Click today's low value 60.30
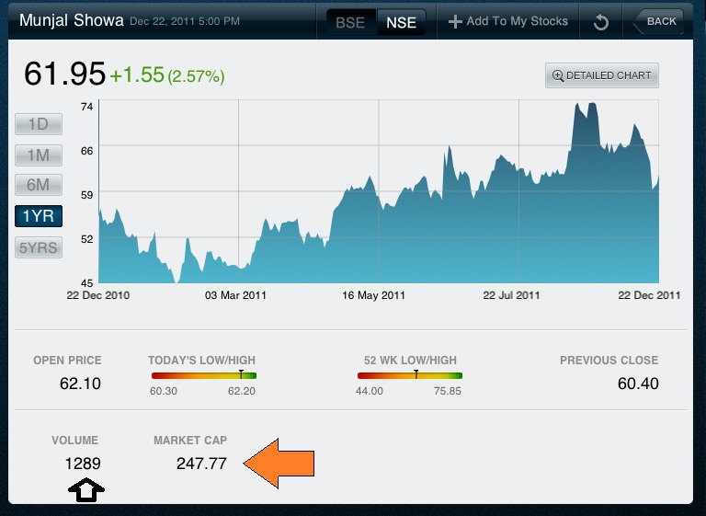Viewport: 706px width, 516px height. [164, 391]
